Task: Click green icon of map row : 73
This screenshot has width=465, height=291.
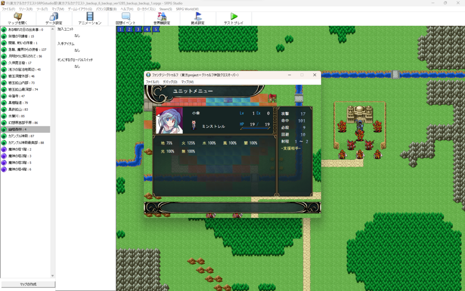Action: (4, 83)
